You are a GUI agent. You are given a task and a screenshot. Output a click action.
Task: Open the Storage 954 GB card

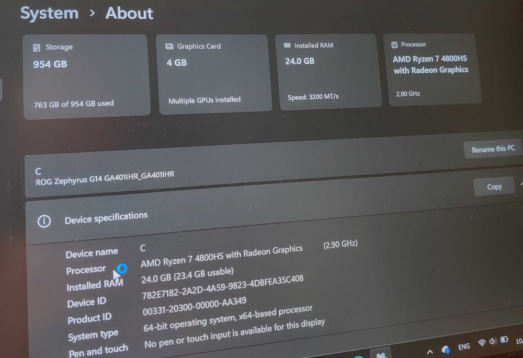coord(86,77)
